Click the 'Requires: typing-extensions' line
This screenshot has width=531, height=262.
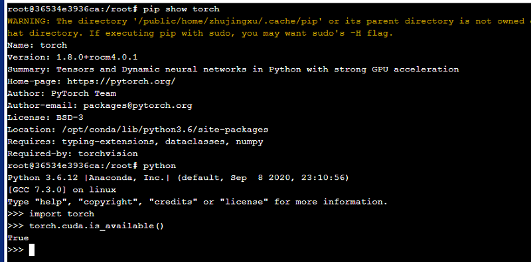[135, 142]
